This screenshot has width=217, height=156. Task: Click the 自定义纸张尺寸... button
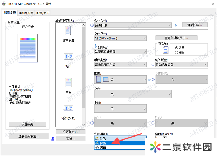point(176,38)
